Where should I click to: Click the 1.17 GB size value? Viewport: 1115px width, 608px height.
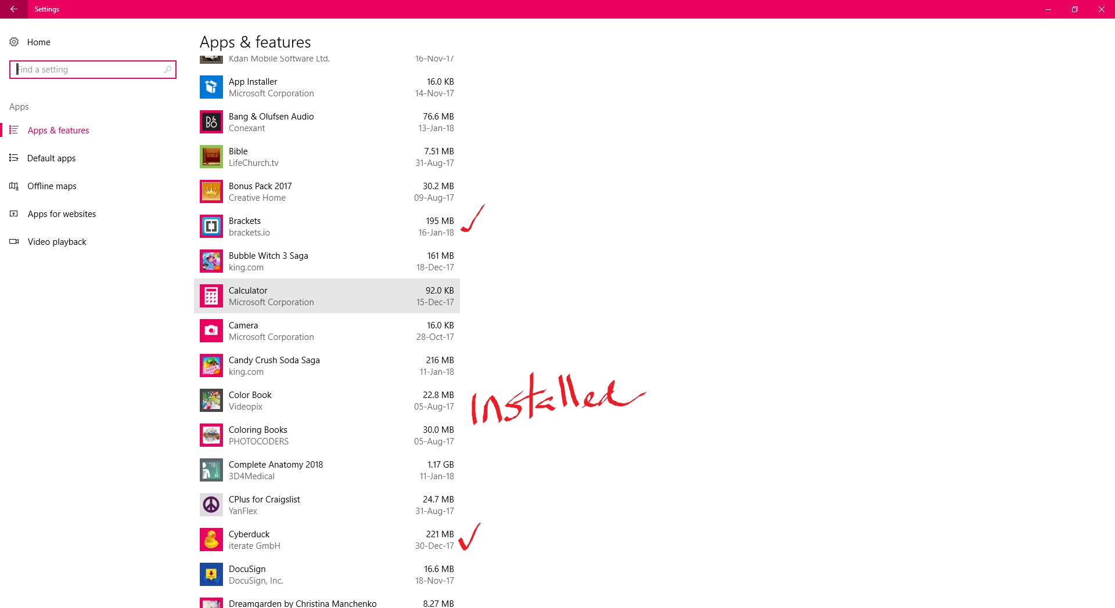point(441,465)
